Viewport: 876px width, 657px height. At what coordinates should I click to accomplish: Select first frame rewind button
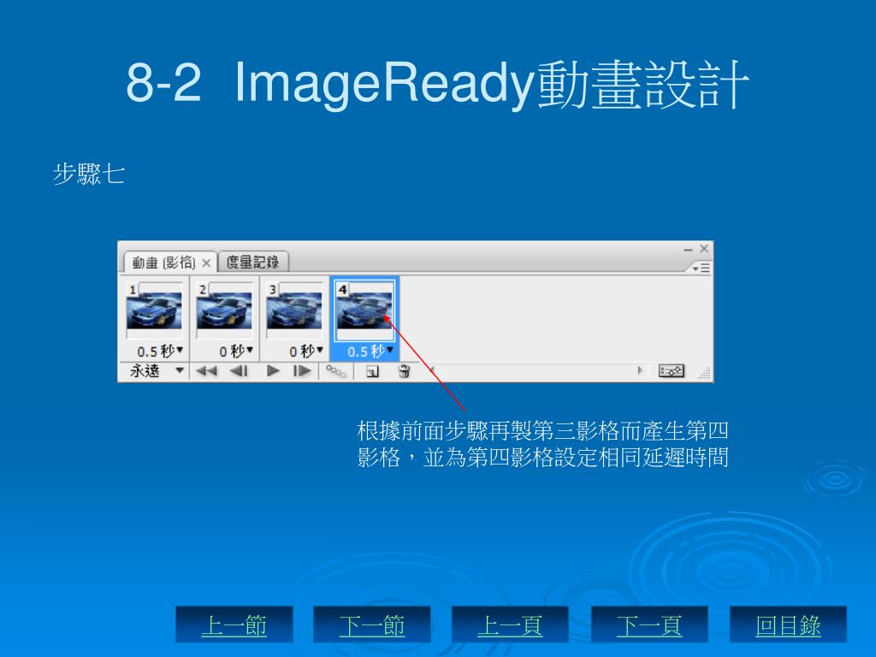(x=206, y=371)
